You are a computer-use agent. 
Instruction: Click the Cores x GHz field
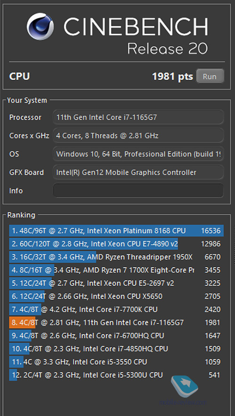[138, 136]
